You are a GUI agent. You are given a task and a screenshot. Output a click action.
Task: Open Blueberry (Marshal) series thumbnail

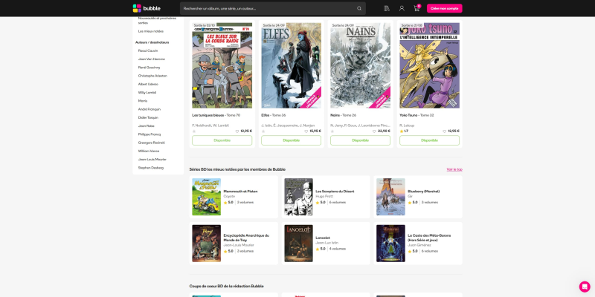coord(390,197)
